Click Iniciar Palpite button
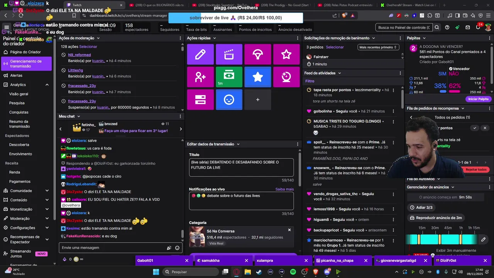This screenshot has width=494, height=278. coord(478,99)
